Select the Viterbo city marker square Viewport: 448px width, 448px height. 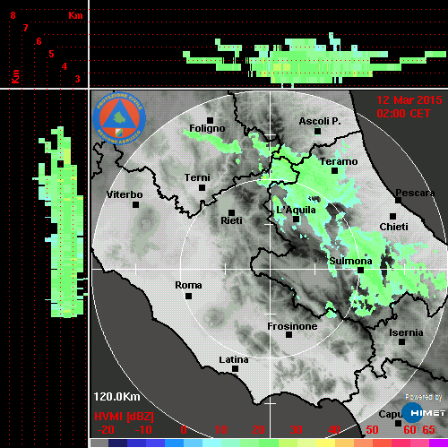click(135, 204)
